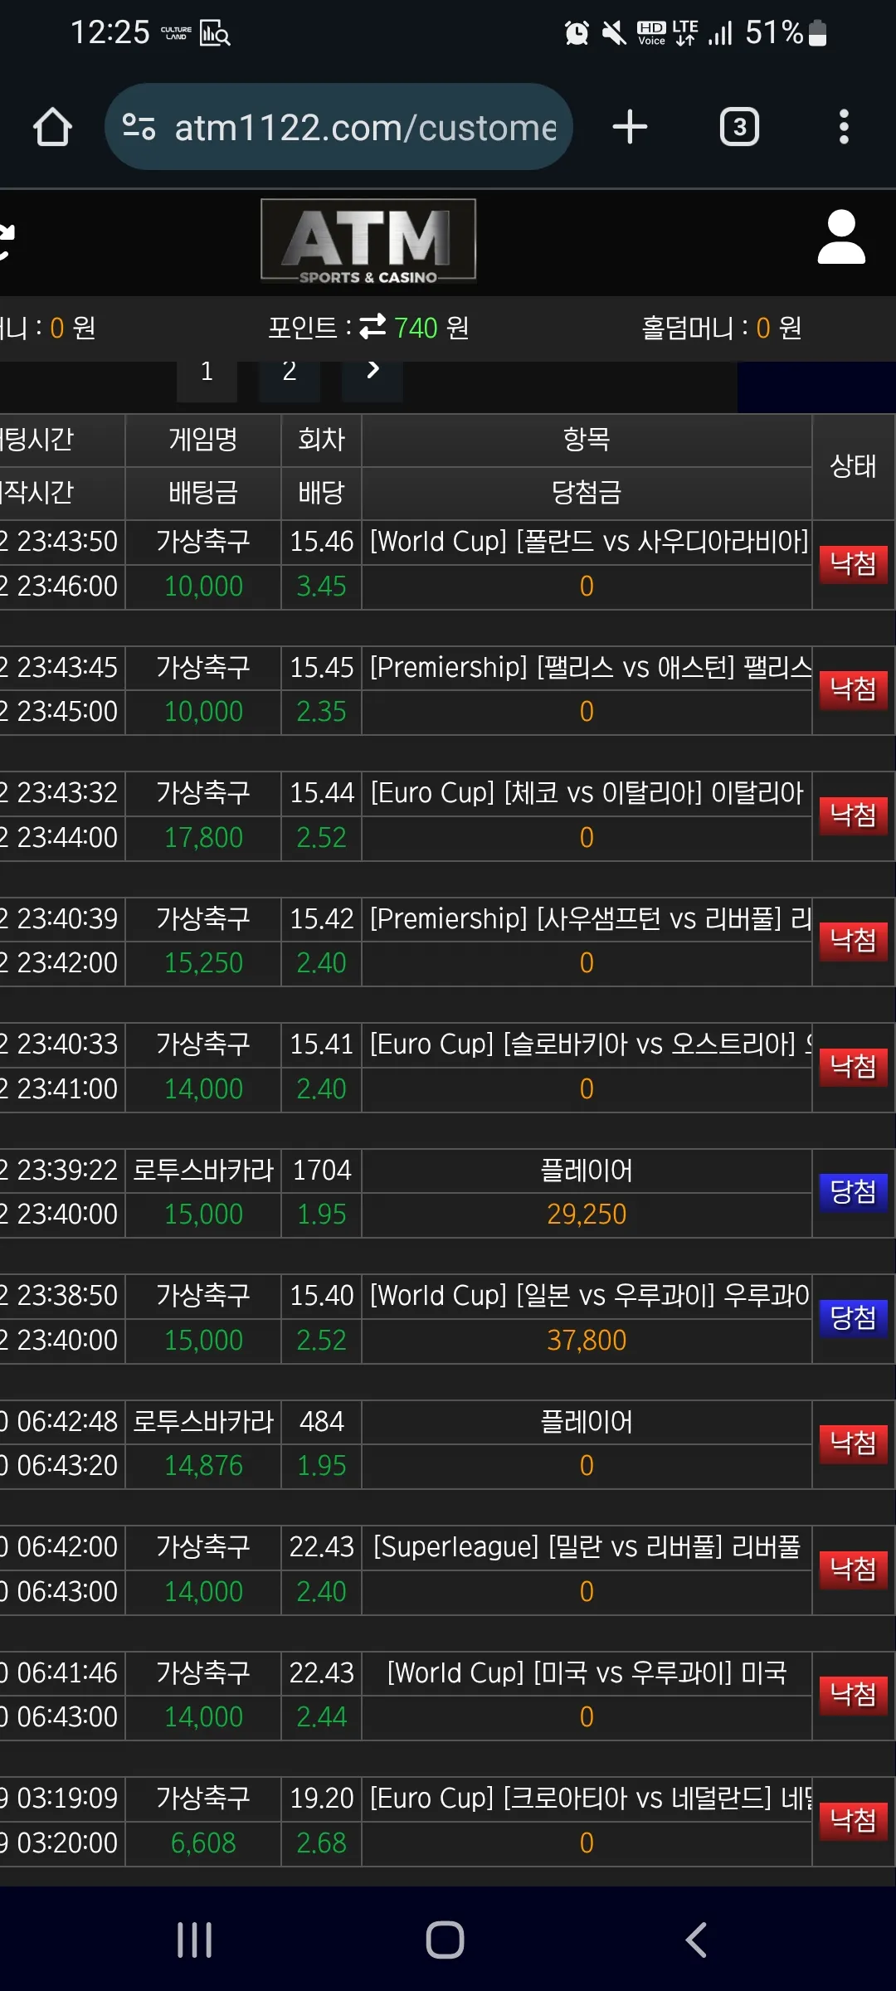This screenshot has width=896, height=1991.
Task: Tap the browser home icon
Action: coord(52,127)
